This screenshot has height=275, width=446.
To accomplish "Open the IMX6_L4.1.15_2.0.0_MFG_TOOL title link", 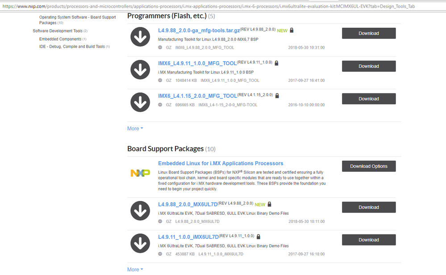I will coord(198,96).
